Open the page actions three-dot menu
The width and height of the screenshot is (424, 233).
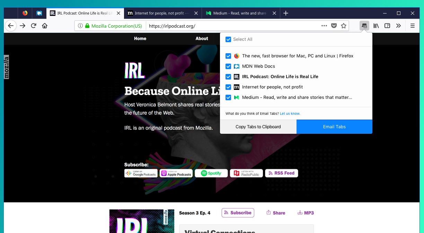click(x=324, y=26)
